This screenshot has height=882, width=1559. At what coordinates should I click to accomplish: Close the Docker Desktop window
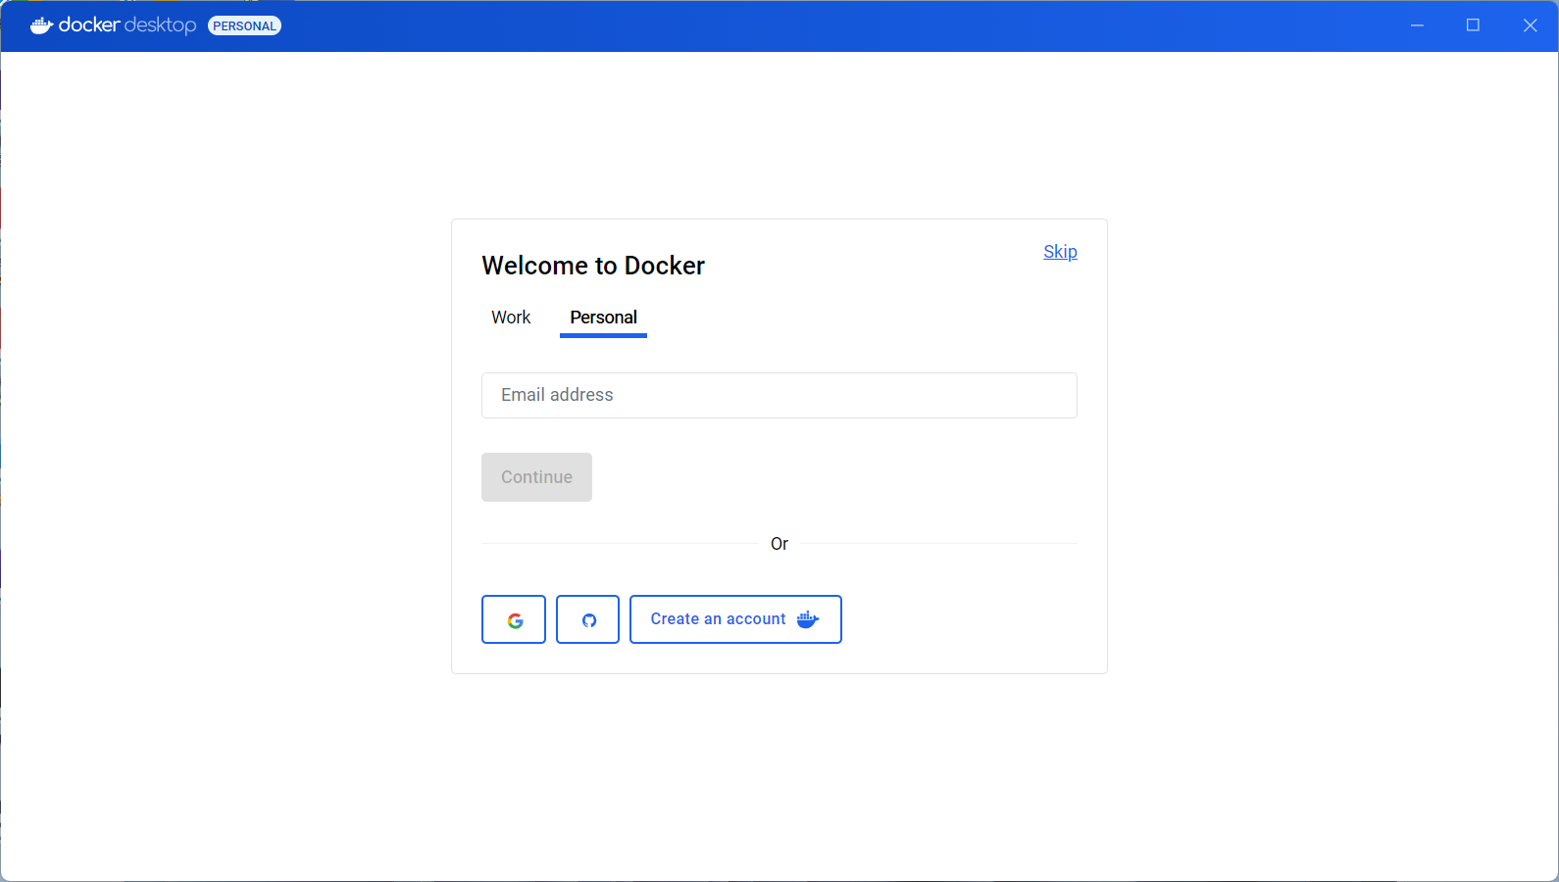1530,25
